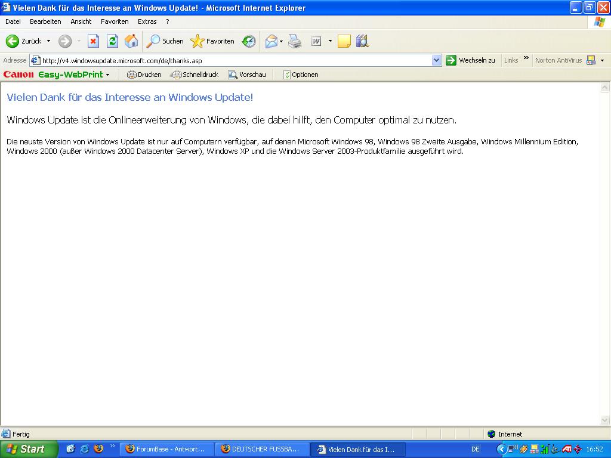Click the Norton AntiVirus toolbar icon

pyautogui.click(x=591, y=60)
